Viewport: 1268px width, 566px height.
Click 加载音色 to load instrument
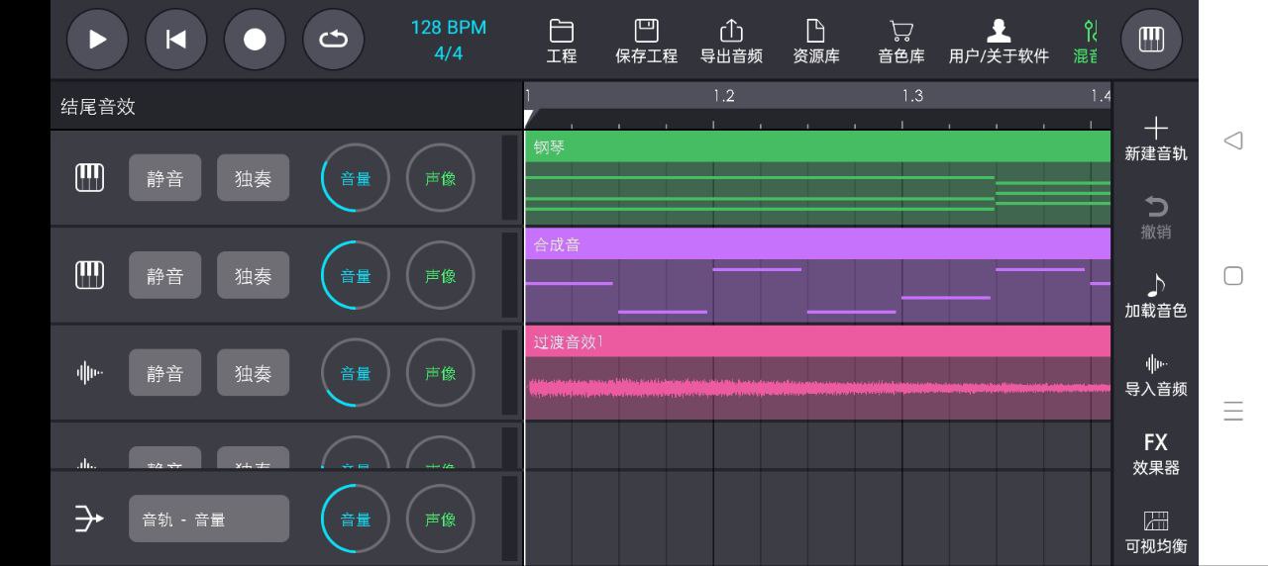(x=1155, y=297)
